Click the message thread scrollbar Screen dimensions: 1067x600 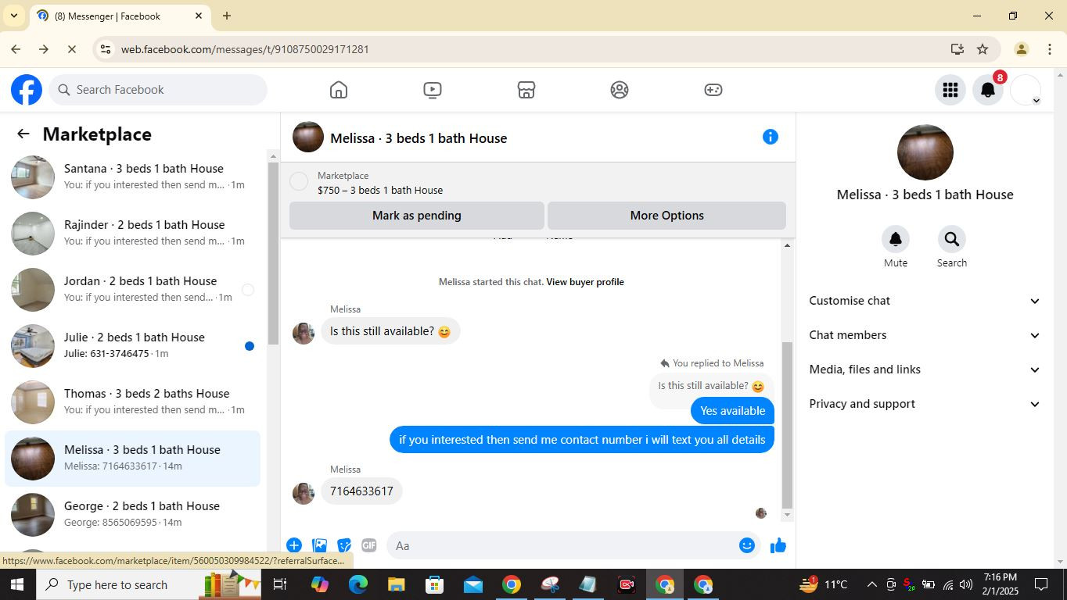tap(788, 425)
